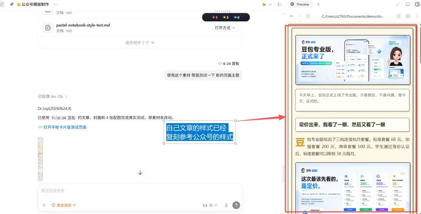Click the screenshot capture icon in the preview toolbar
The image size is (421, 214).
click(399, 16)
